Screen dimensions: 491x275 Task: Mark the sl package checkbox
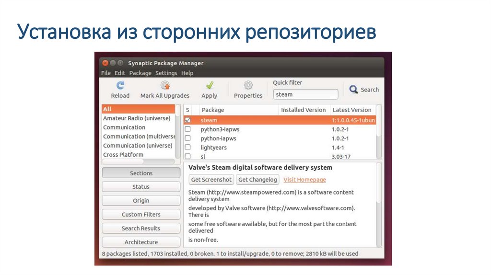coord(187,156)
